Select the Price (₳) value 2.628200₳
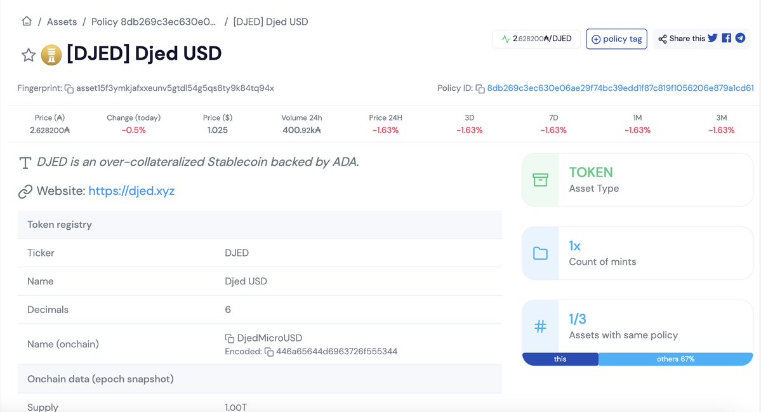This screenshot has width=761, height=412. (x=50, y=130)
